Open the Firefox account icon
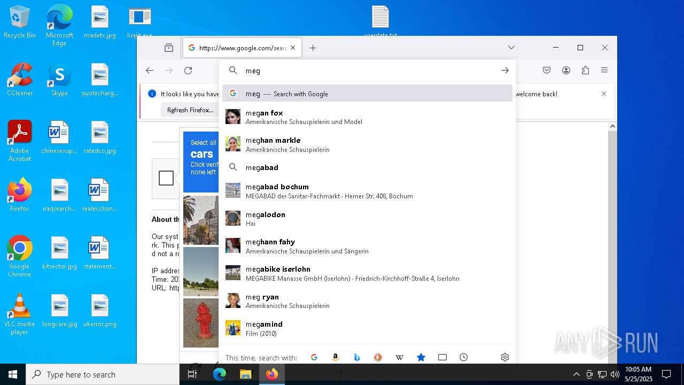The width and height of the screenshot is (684, 385). click(x=566, y=71)
